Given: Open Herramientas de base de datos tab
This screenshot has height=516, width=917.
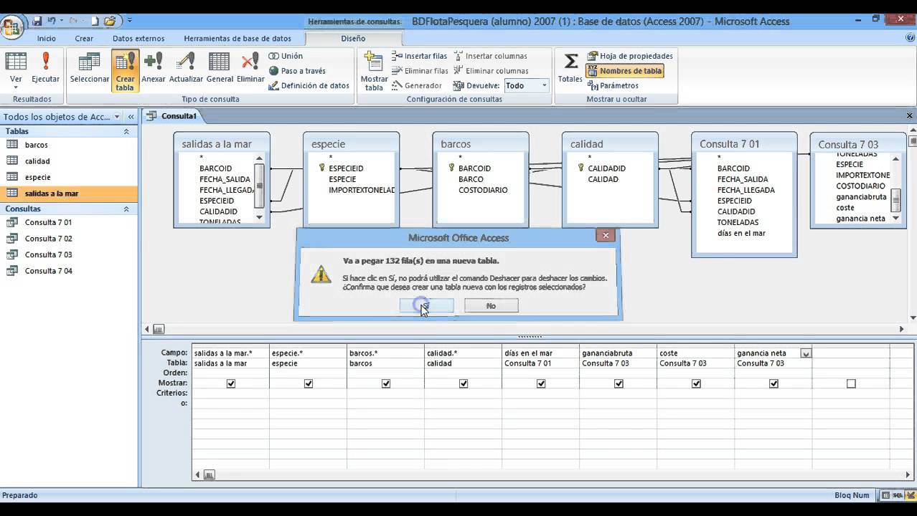Looking at the screenshot, I should pos(238,39).
